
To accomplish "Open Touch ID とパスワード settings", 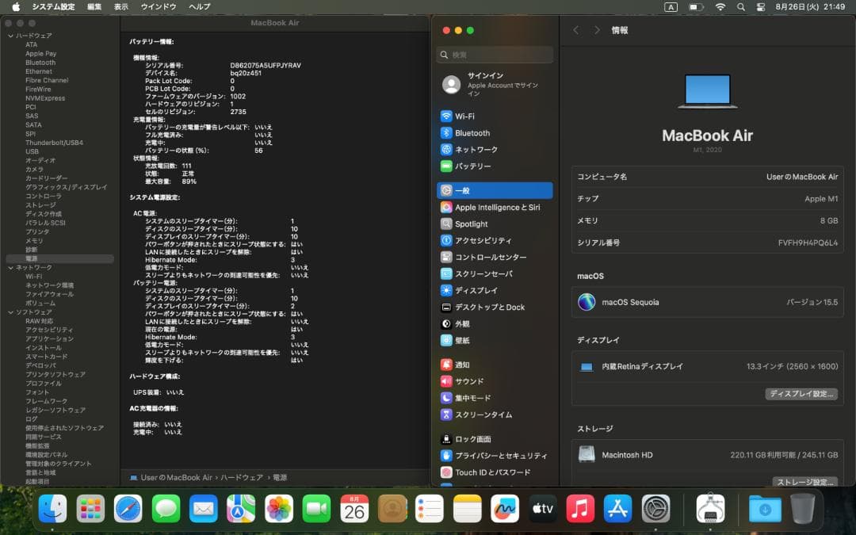I will tap(495, 472).
